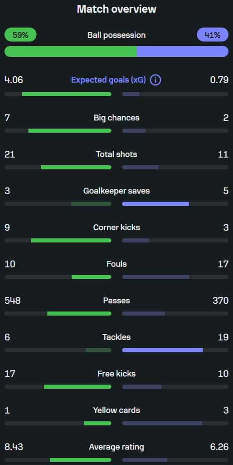Click the 41% possession badge
The height and width of the screenshot is (465, 233).
pos(213,35)
